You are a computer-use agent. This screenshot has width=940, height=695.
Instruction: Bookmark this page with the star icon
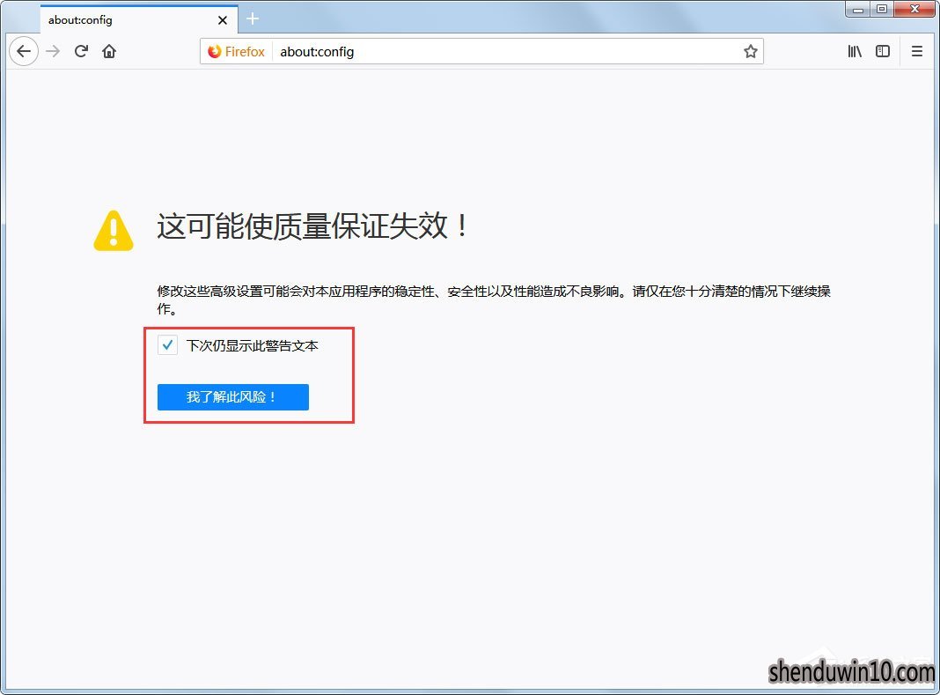pos(750,52)
